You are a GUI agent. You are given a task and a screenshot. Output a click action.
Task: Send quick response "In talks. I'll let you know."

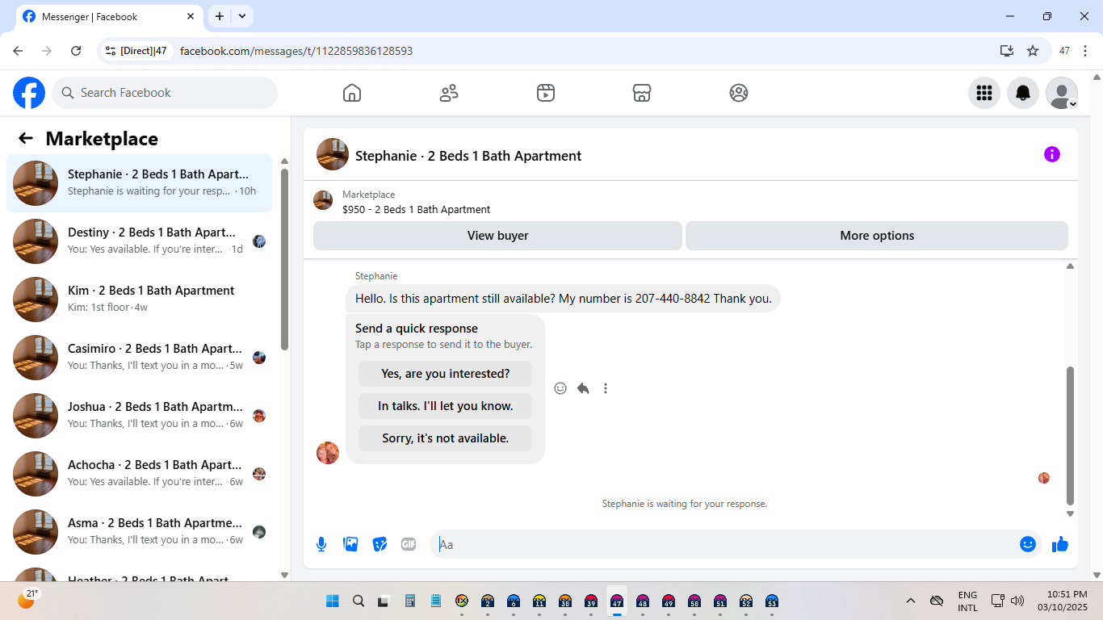coord(446,406)
